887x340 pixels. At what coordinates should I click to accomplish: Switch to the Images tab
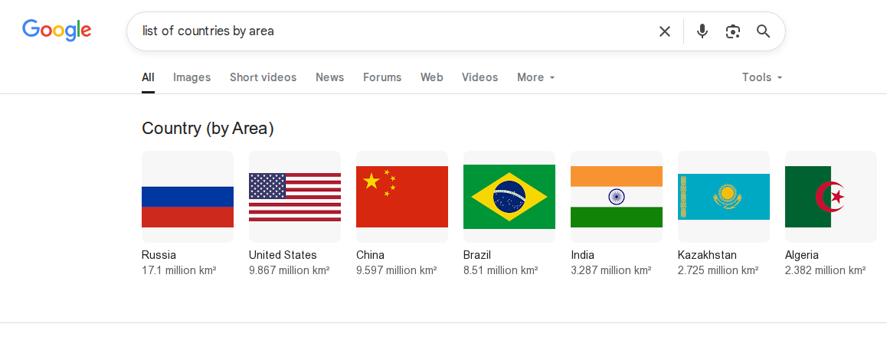coord(191,77)
